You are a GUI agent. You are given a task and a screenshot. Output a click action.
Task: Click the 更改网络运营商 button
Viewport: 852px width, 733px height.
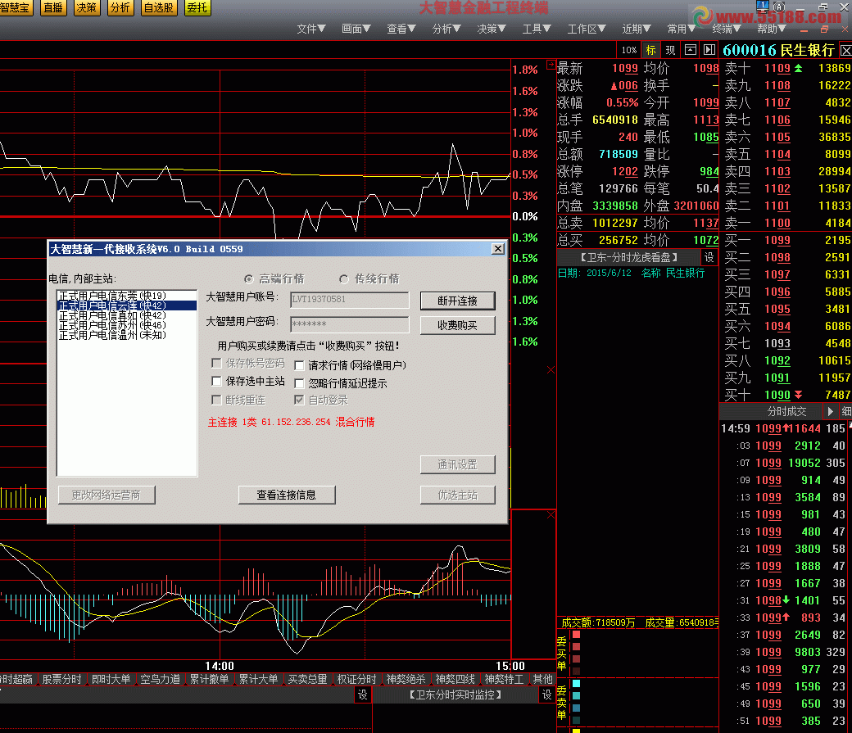(x=106, y=495)
